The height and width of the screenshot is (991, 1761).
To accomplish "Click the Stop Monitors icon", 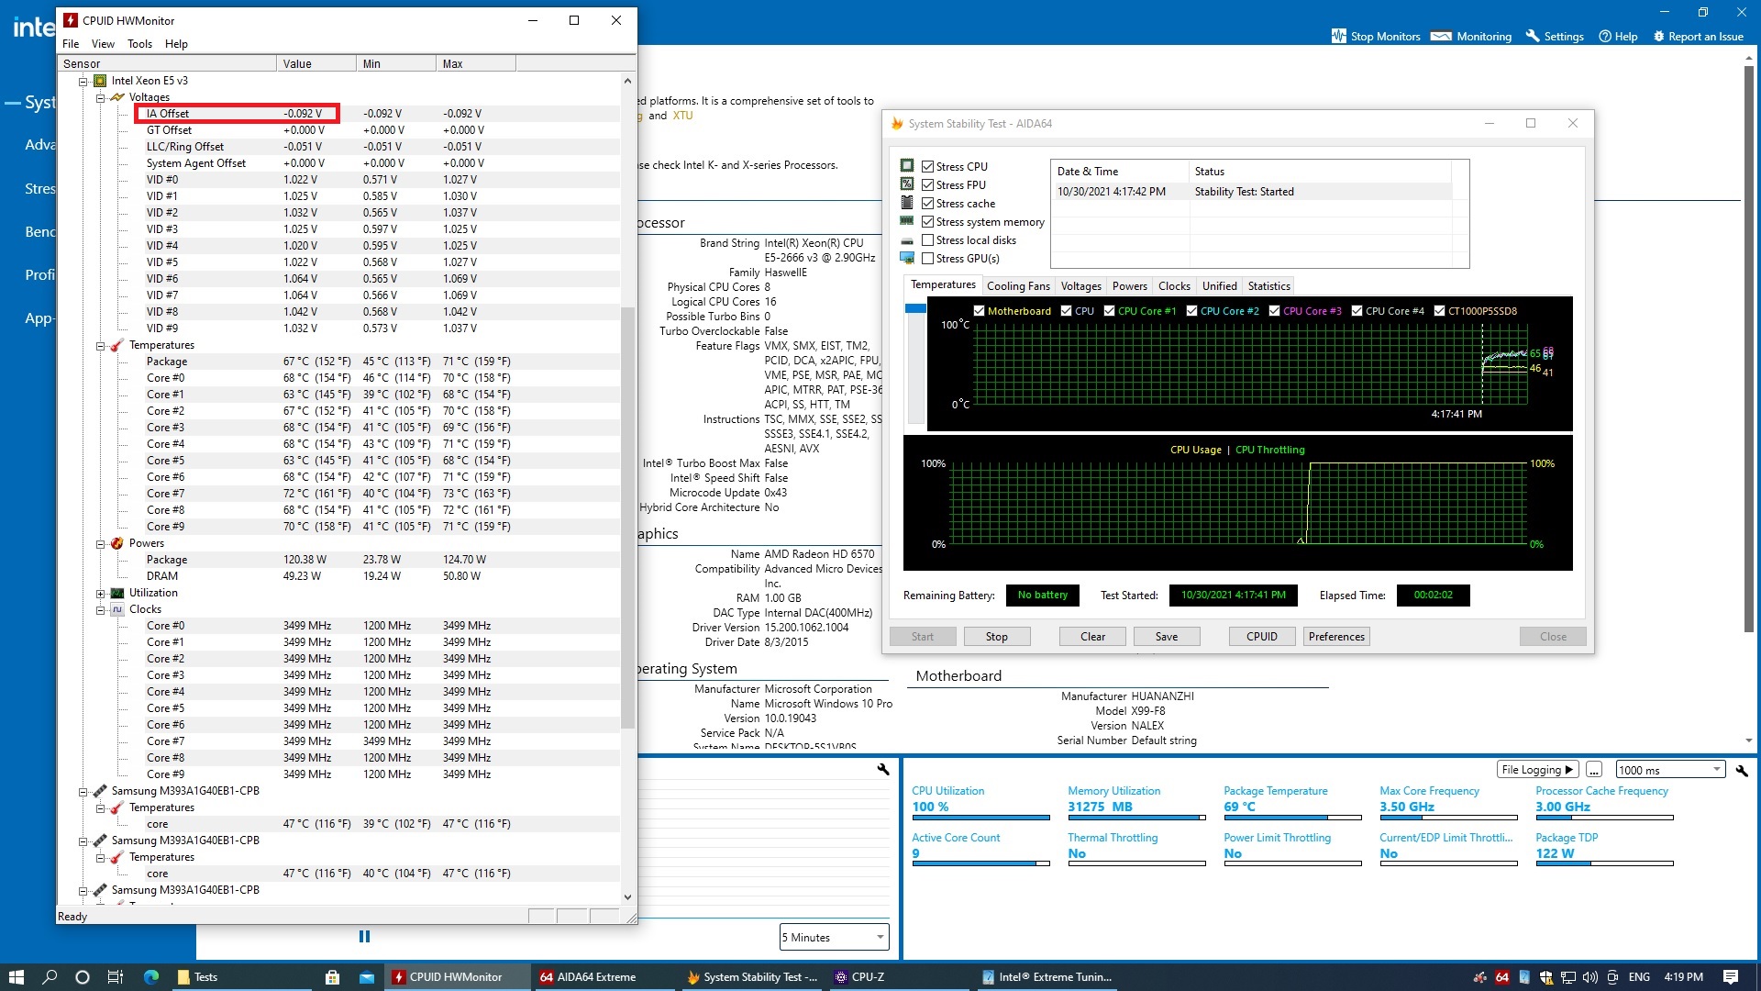I will (x=1338, y=37).
